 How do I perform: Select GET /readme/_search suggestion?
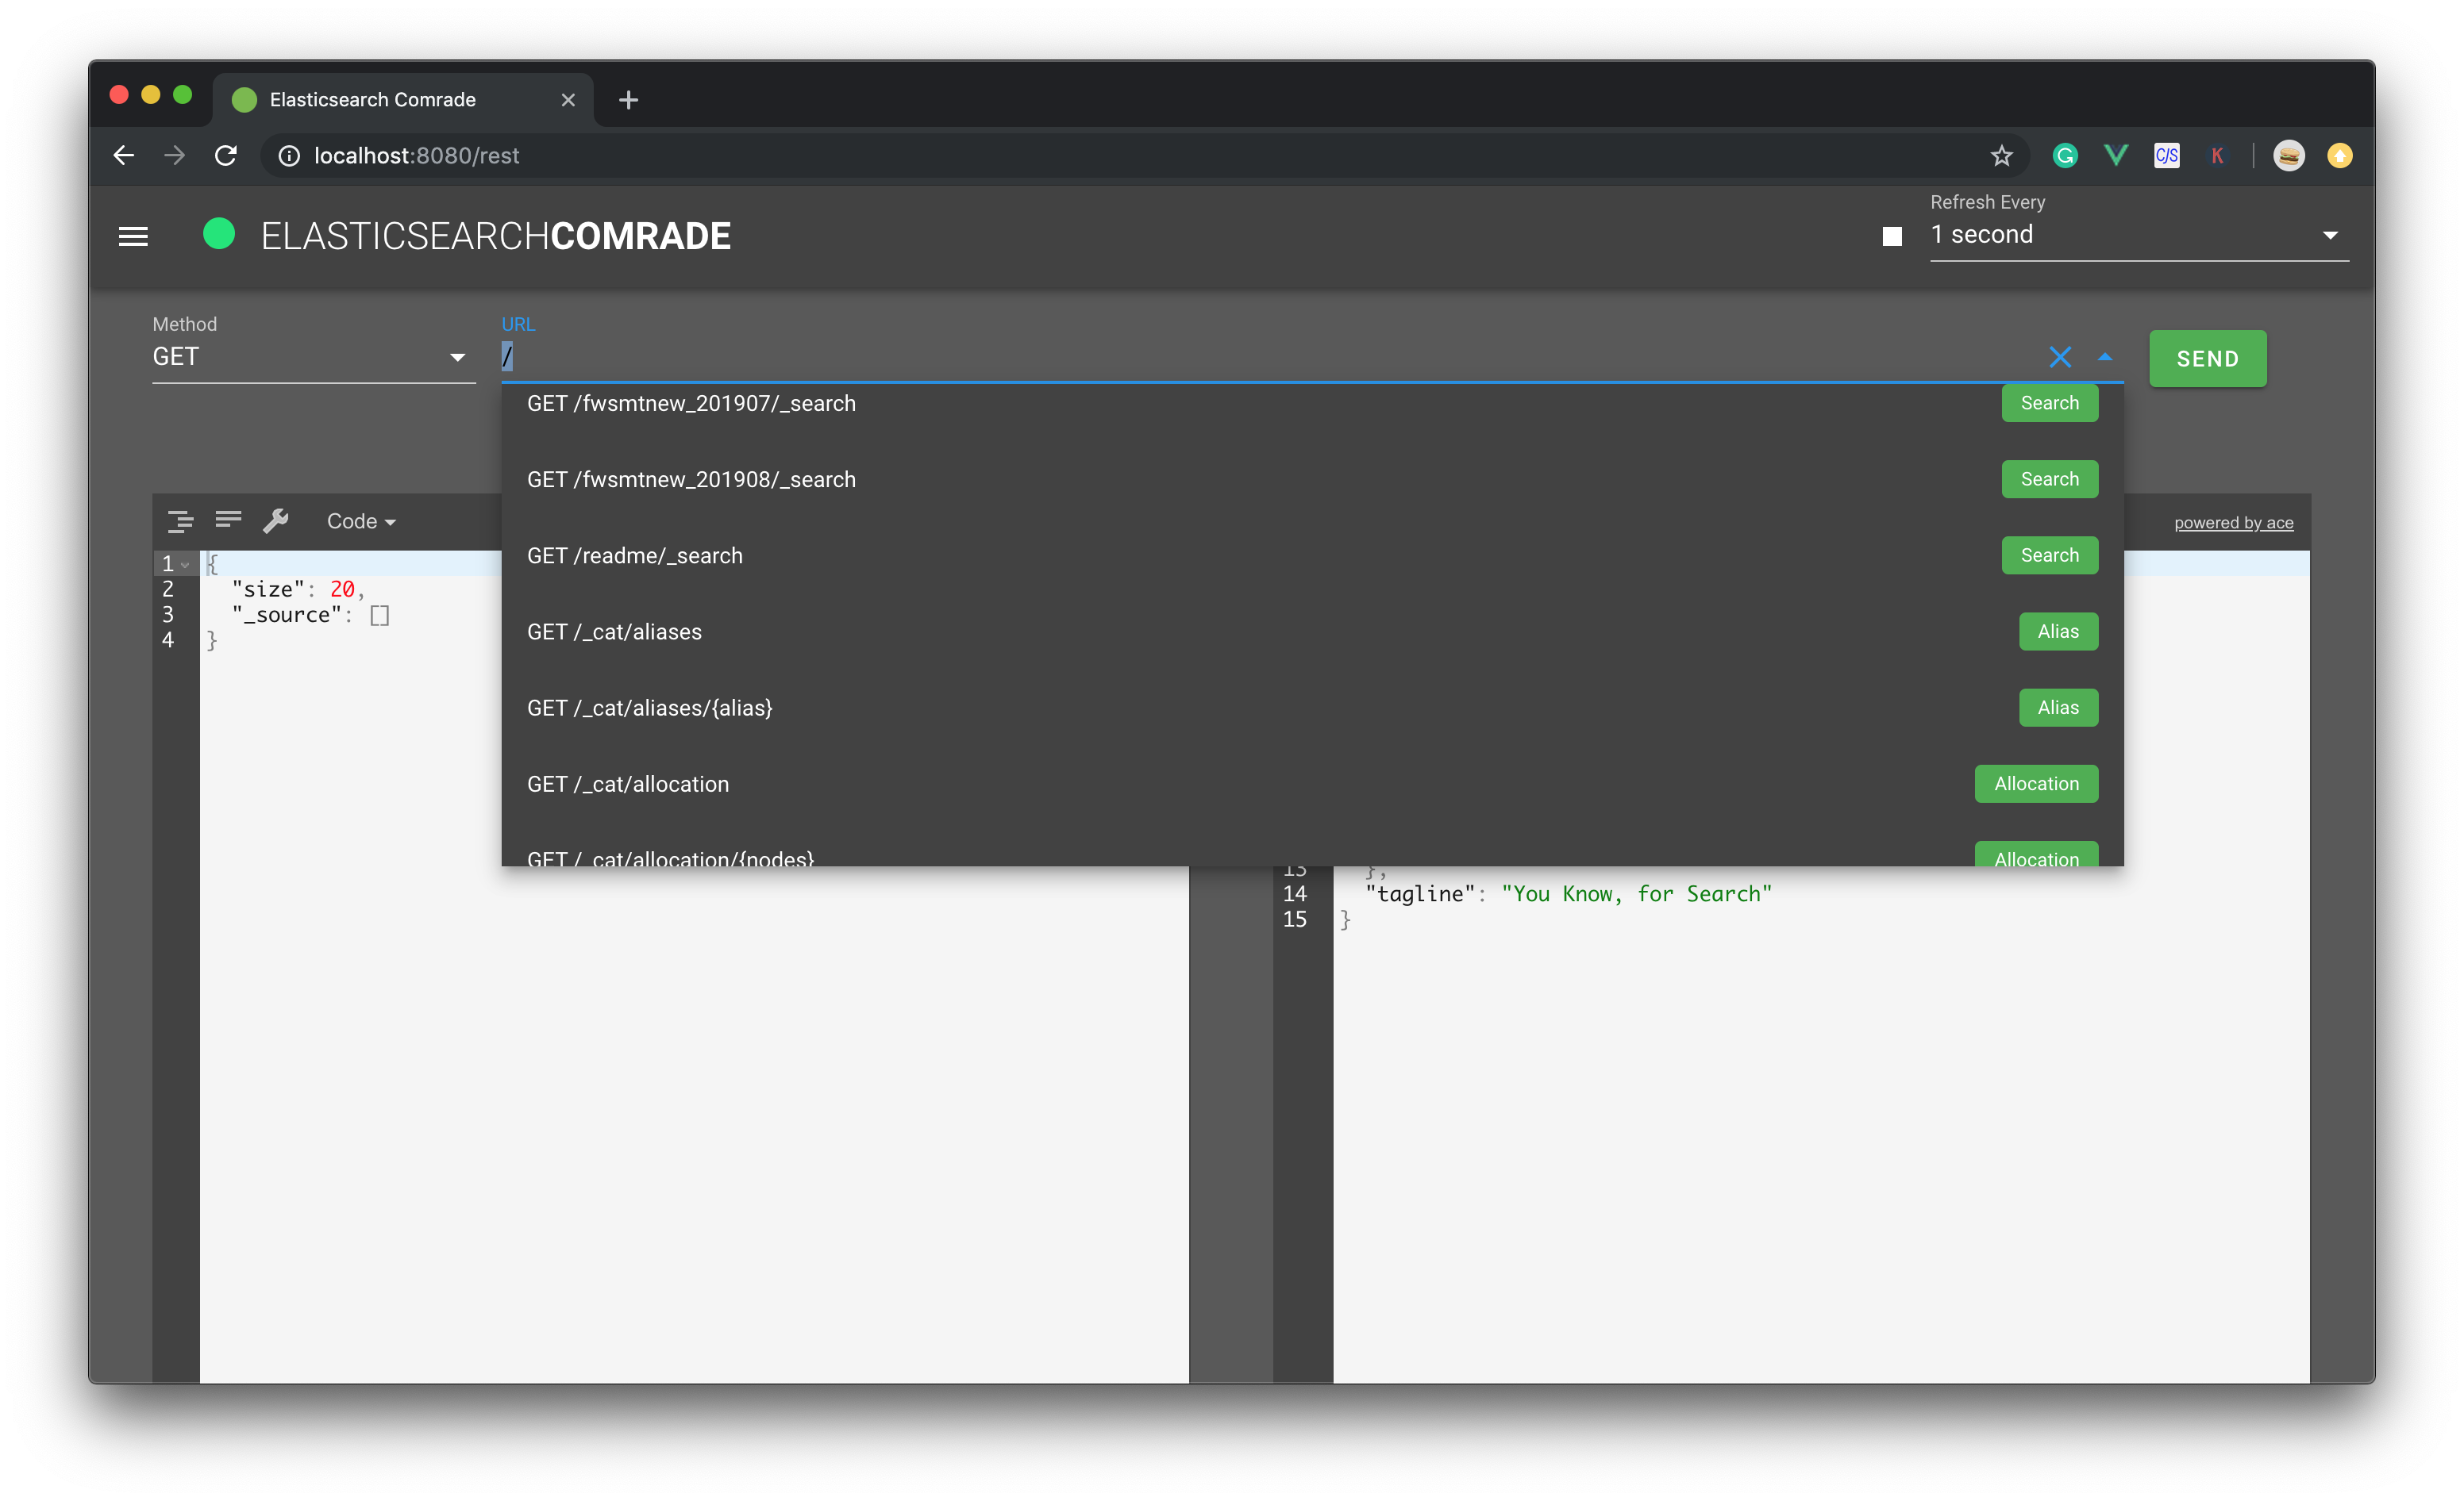coord(635,555)
